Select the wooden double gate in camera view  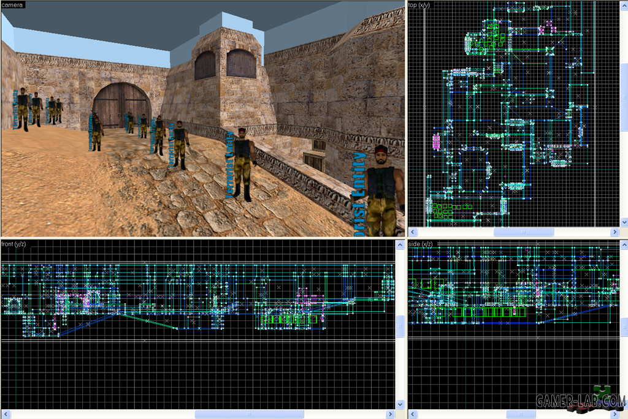pos(122,105)
